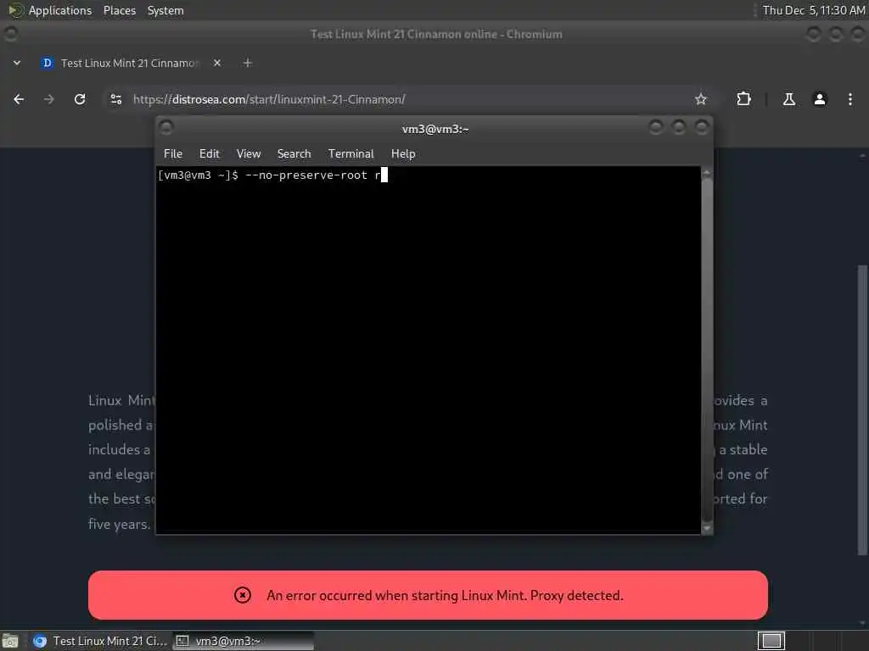Switch to vm3@vm3 terminal in taskbar
Image resolution: width=869 pixels, height=651 pixels.
243,641
